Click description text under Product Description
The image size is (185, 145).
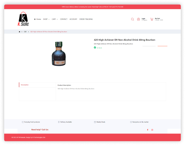point(76,89)
